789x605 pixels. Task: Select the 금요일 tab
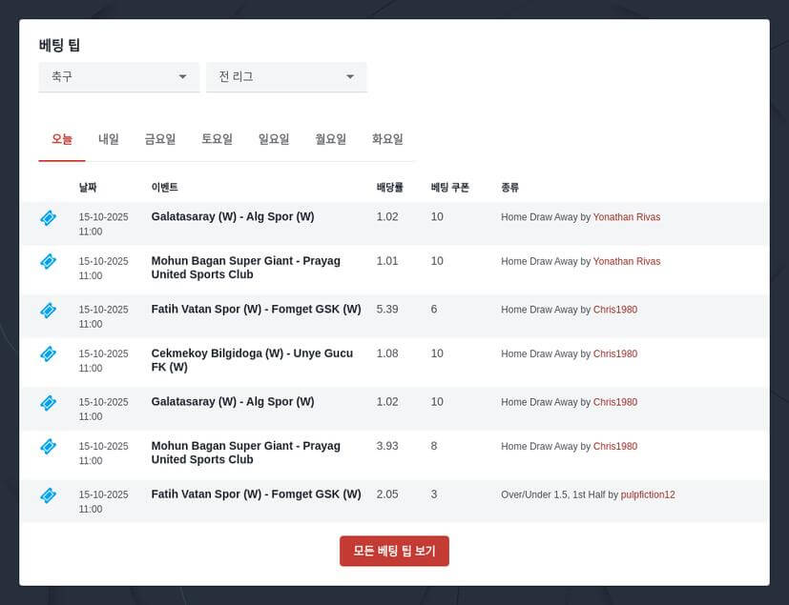[161, 138]
